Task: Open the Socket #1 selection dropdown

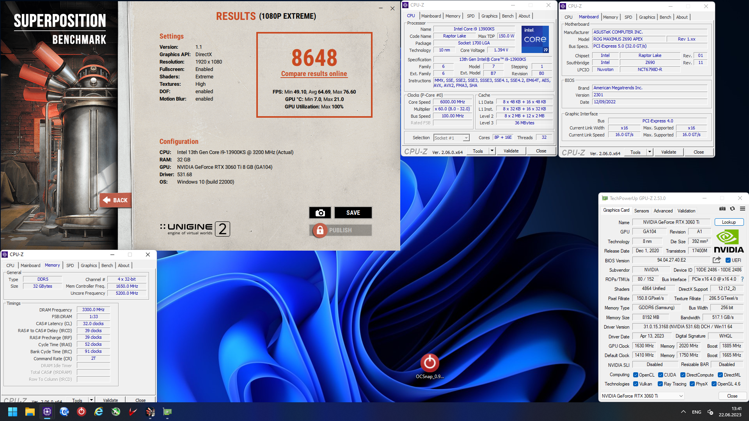Action: (451, 138)
